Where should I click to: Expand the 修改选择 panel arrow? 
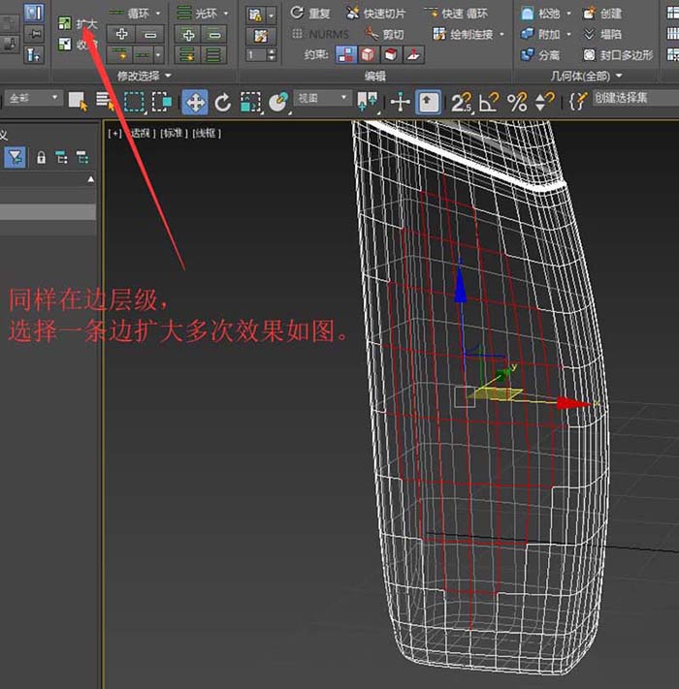(167, 76)
